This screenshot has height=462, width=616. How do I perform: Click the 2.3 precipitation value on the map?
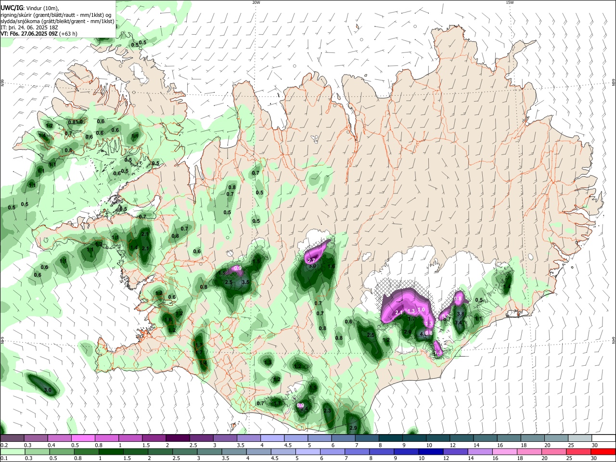pyautogui.click(x=327, y=411)
